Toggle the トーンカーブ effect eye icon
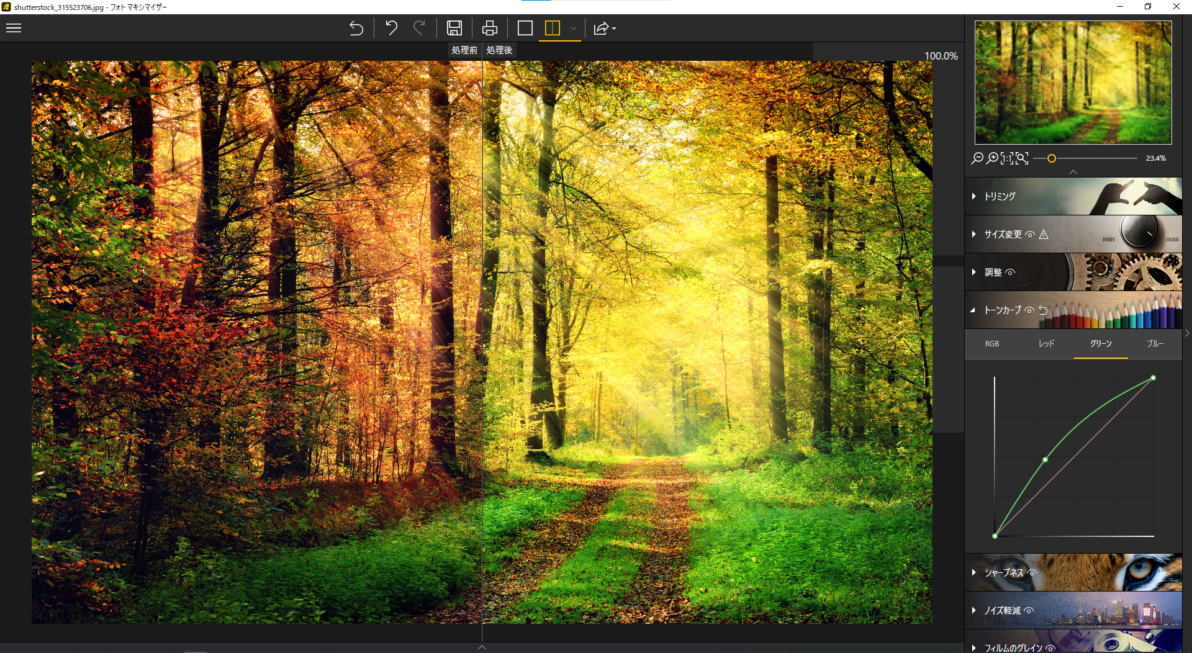The height and width of the screenshot is (653, 1192). [1029, 310]
